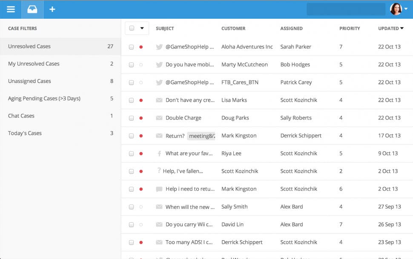The width and height of the screenshot is (413, 259).
Task: Click red status dot on Lisa Marks row
Action: tap(141, 100)
